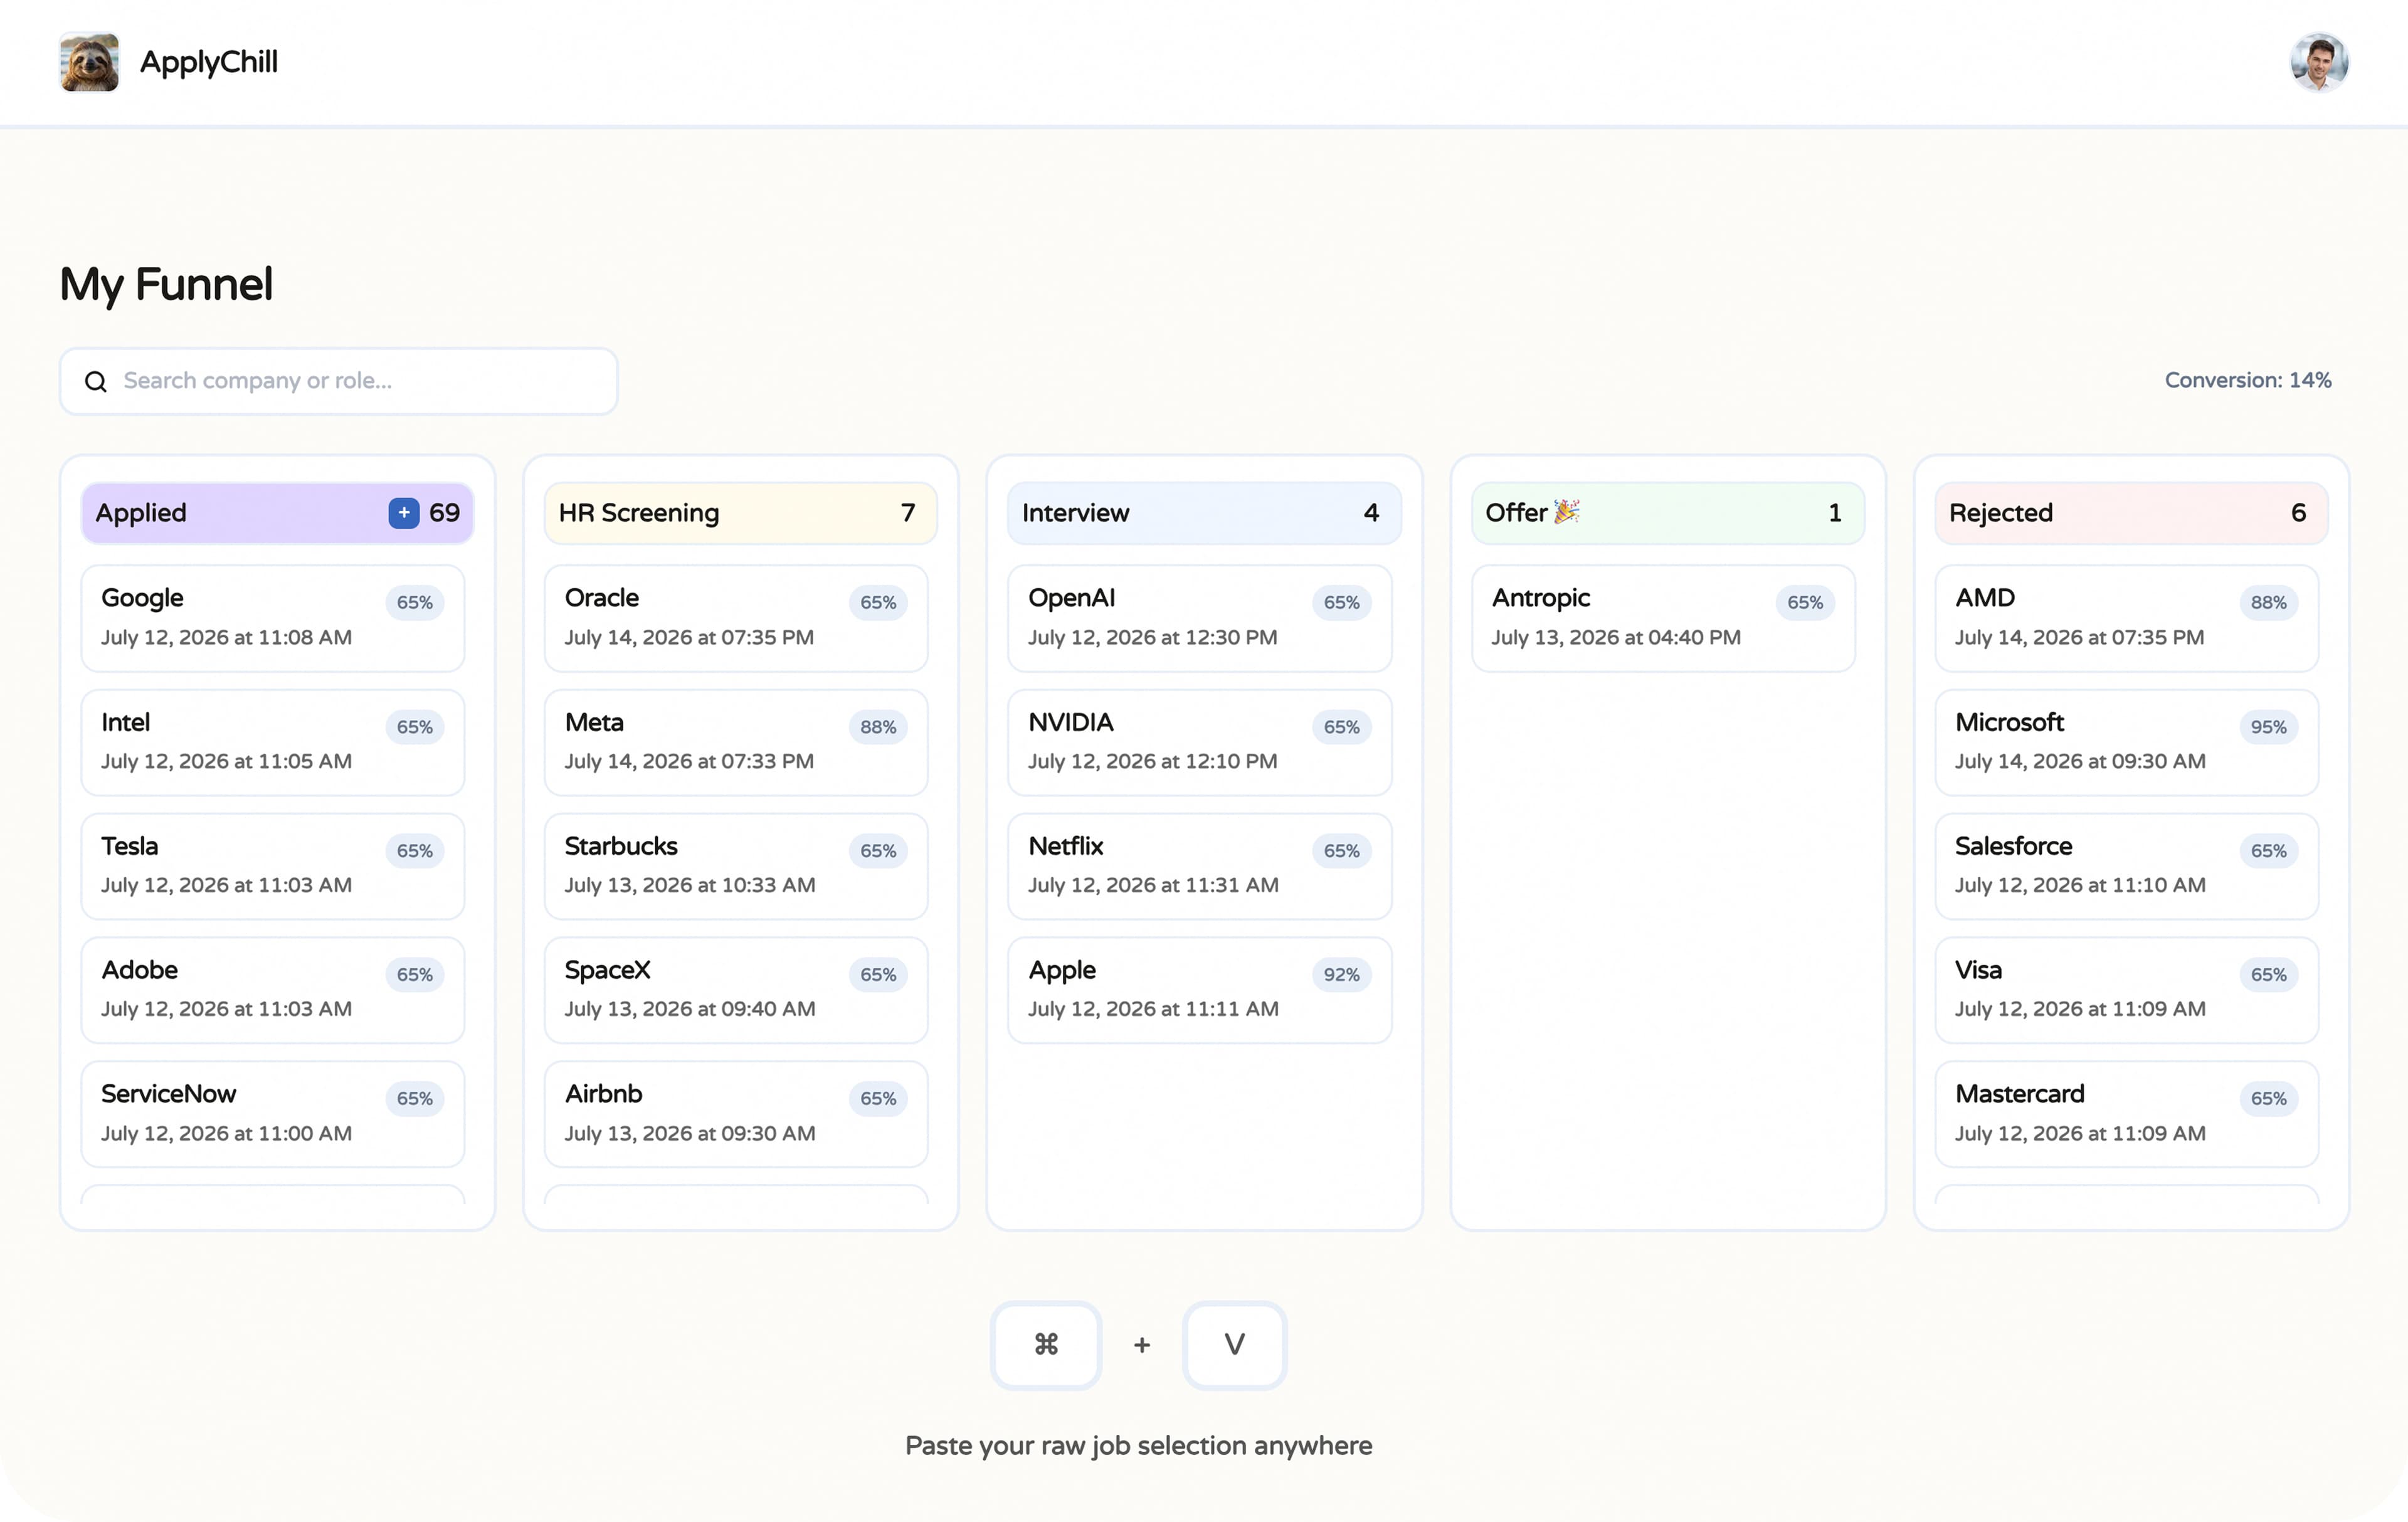Click the 65% badge on Antropic card
Image resolution: width=2408 pixels, height=1522 pixels.
pos(1805,603)
